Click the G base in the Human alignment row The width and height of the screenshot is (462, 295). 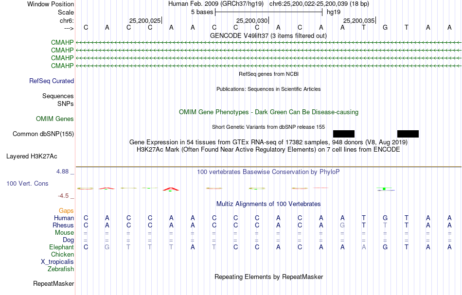385,218
